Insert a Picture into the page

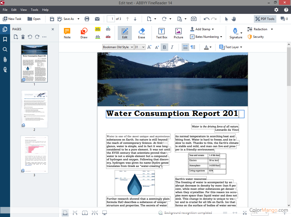point(178,33)
